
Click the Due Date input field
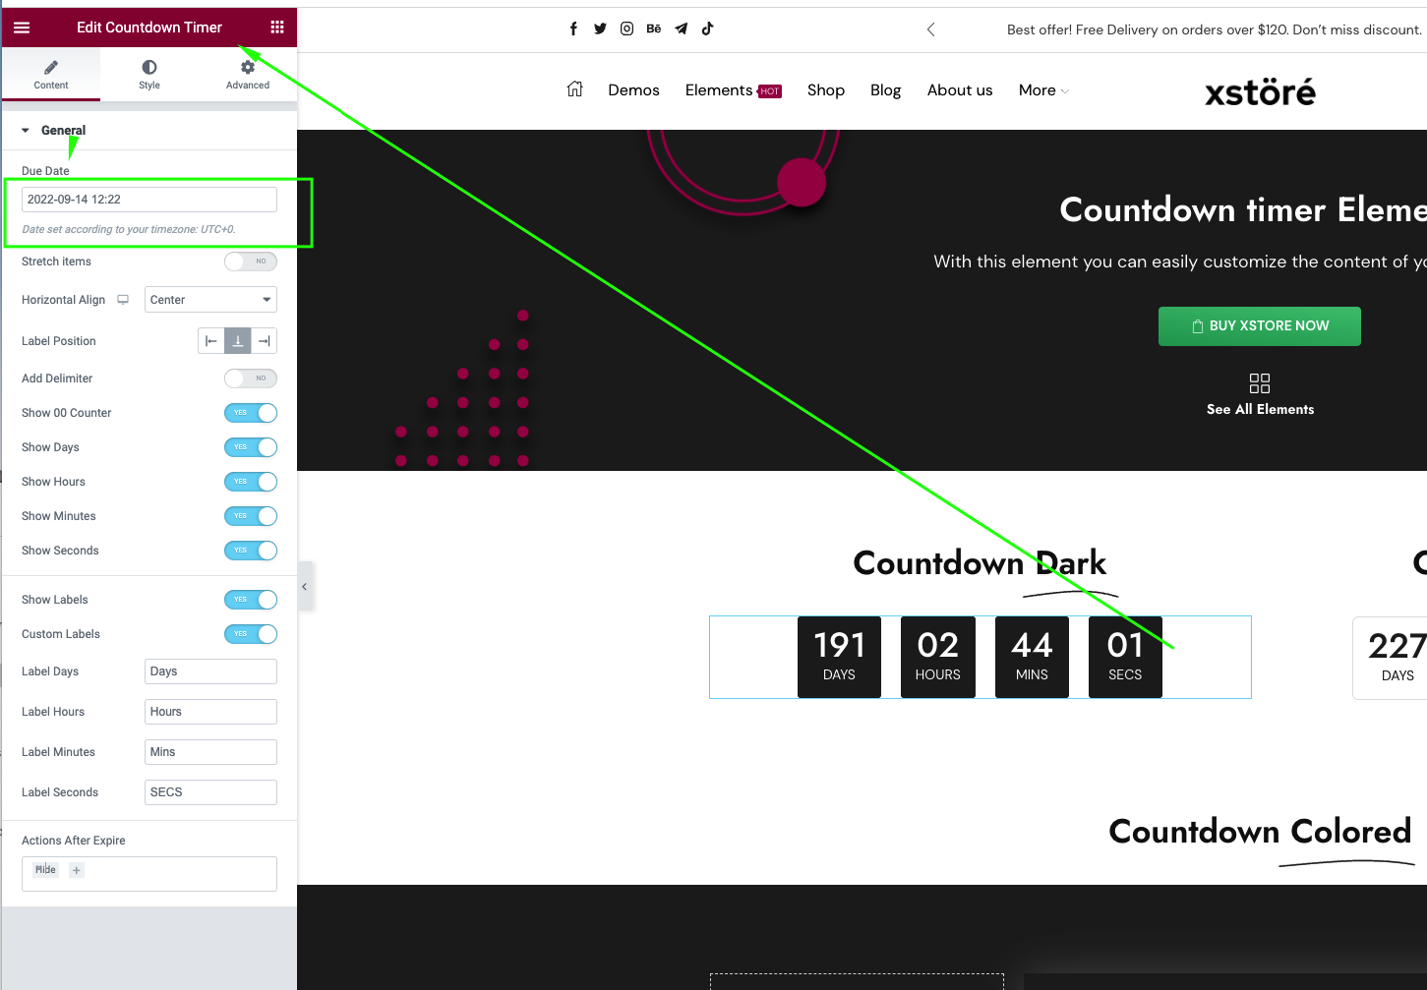tap(149, 200)
